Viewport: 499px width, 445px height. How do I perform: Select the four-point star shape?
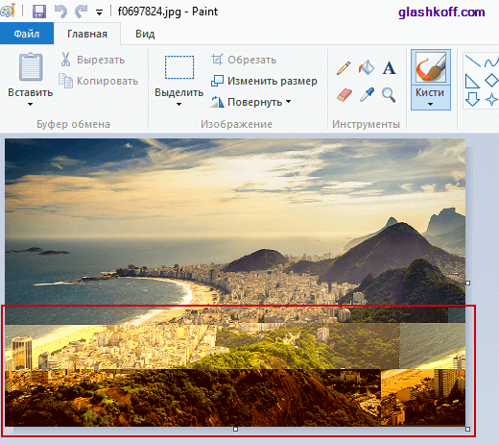click(x=491, y=99)
